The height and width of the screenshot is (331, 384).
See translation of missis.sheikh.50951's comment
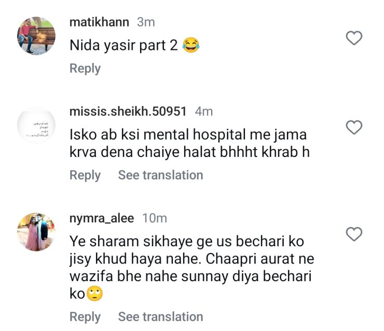(160, 175)
